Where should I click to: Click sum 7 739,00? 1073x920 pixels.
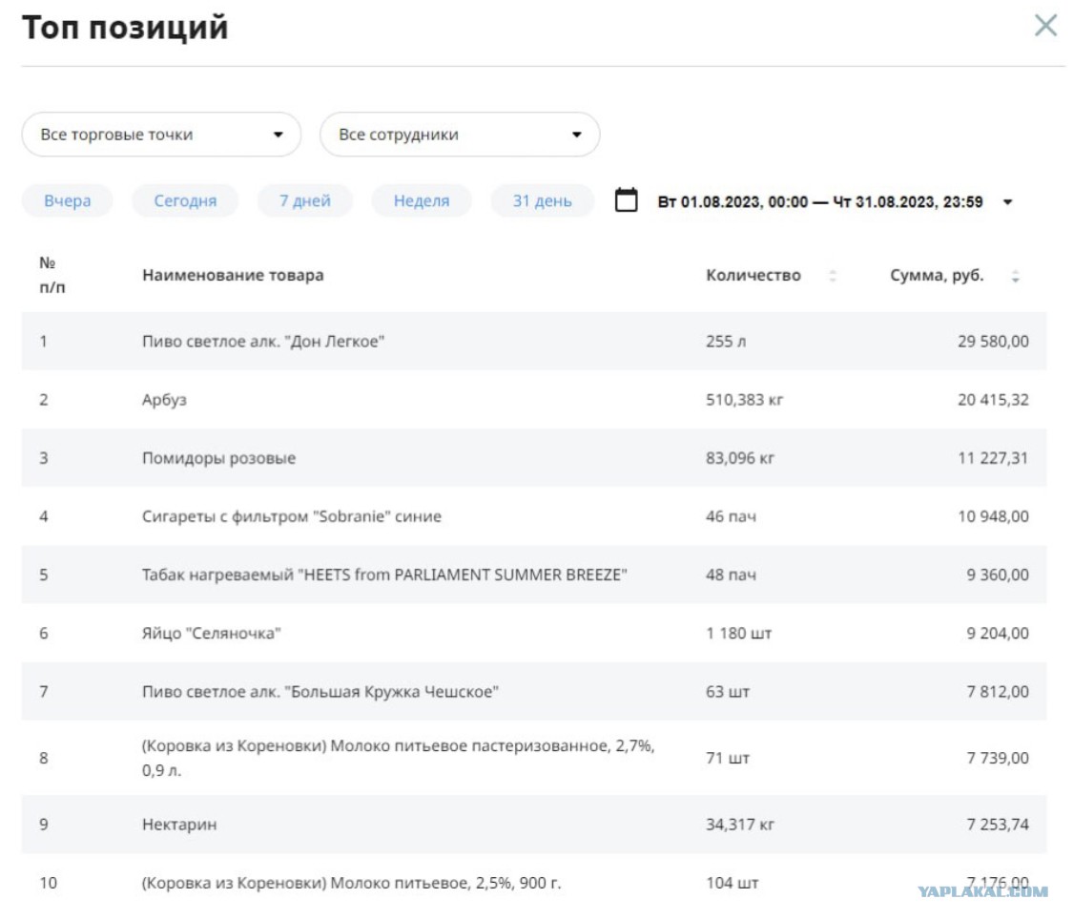pos(998,758)
